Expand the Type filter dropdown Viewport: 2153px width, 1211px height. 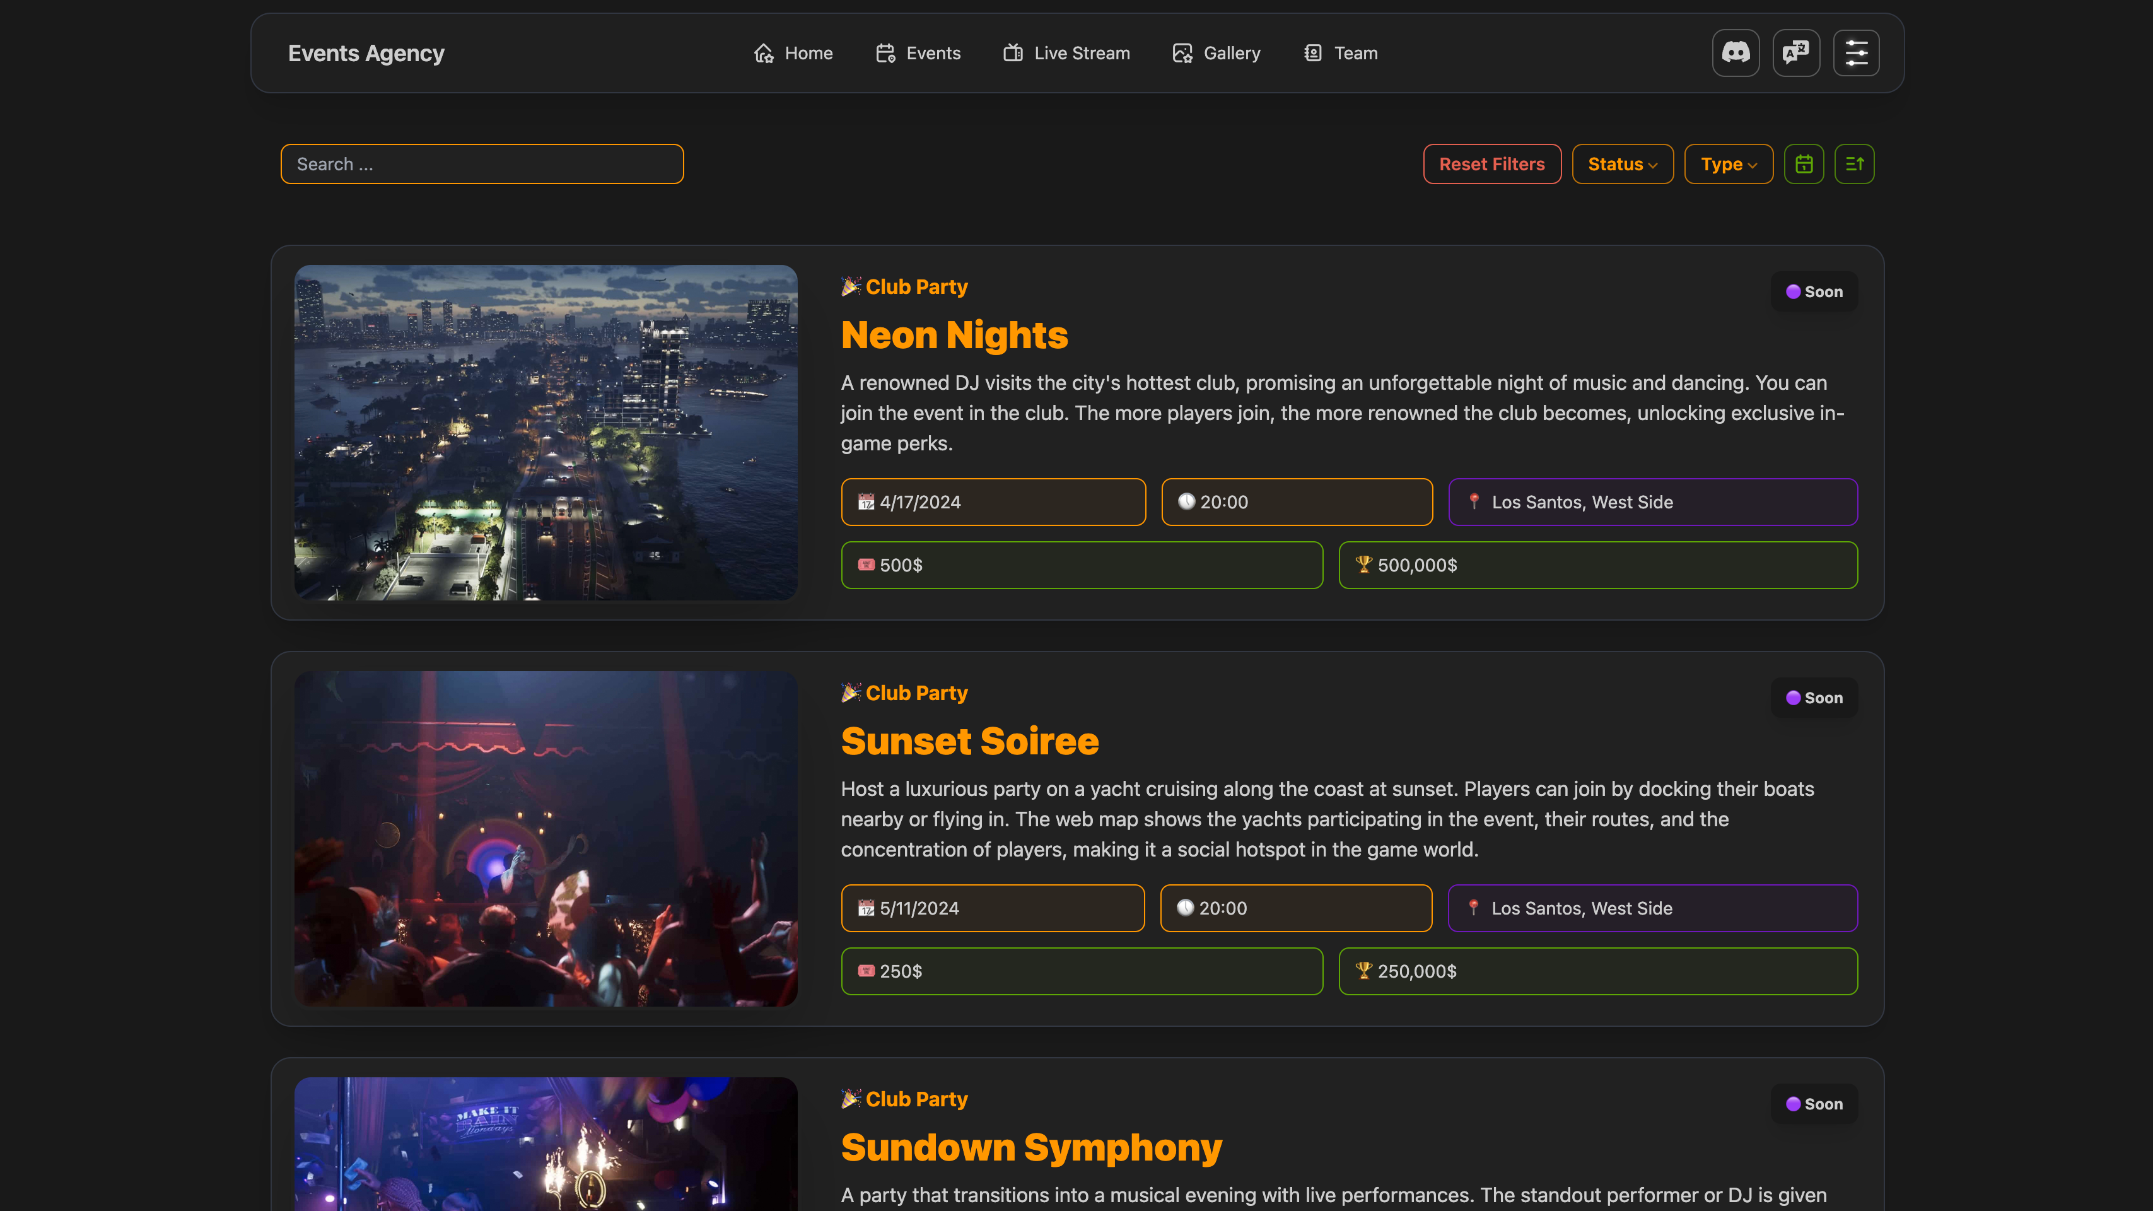(1729, 164)
